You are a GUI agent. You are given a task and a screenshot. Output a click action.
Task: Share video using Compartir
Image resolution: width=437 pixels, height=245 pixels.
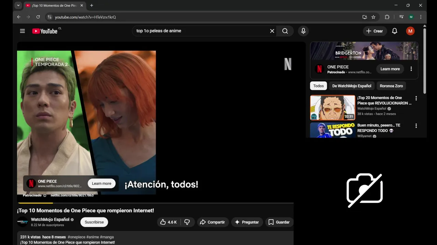point(212,222)
